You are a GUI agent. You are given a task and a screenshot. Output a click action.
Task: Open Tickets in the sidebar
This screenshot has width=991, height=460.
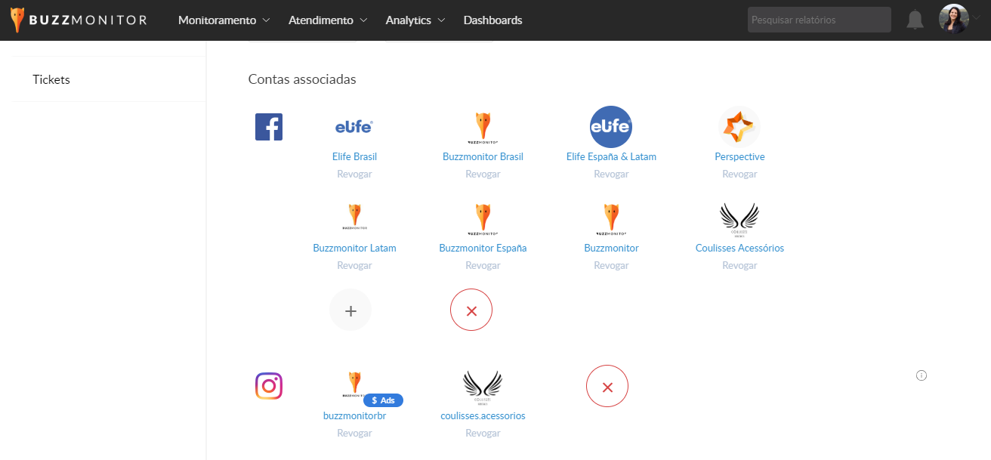tap(51, 79)
